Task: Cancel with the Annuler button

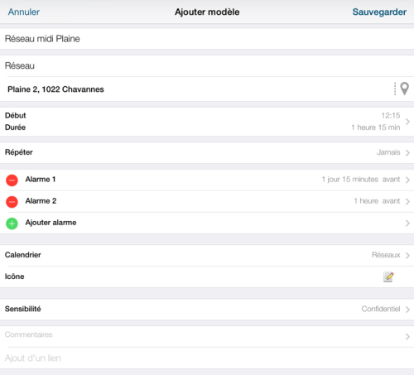Action: [x=24, y=12]
